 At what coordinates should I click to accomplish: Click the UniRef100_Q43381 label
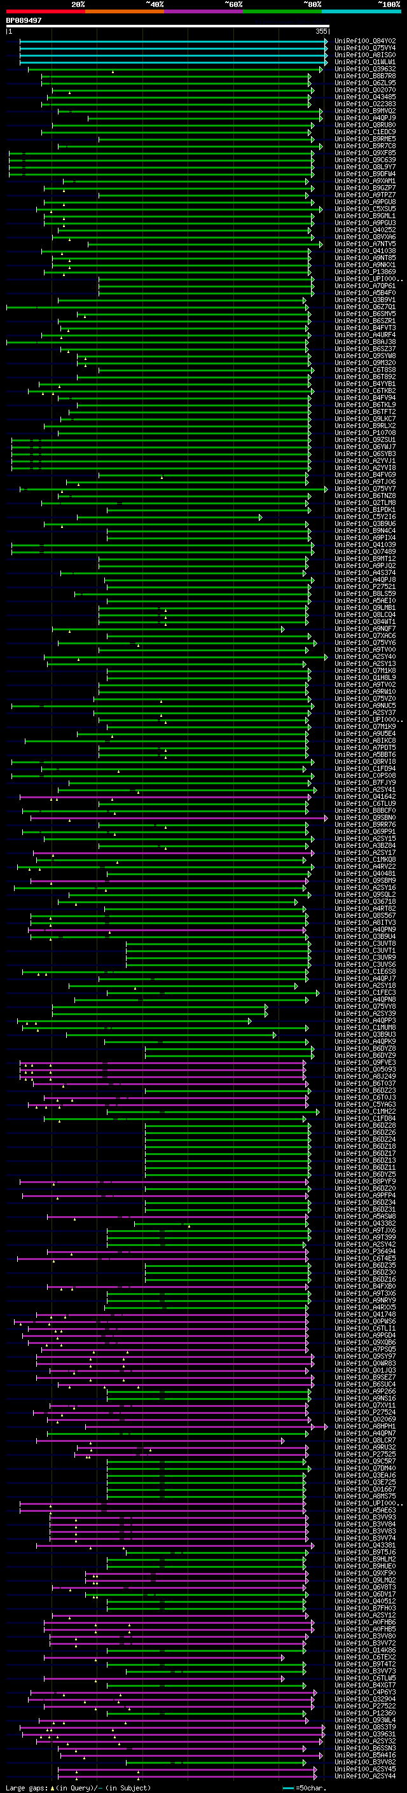pyautogui.click(x=365, y=1544)
